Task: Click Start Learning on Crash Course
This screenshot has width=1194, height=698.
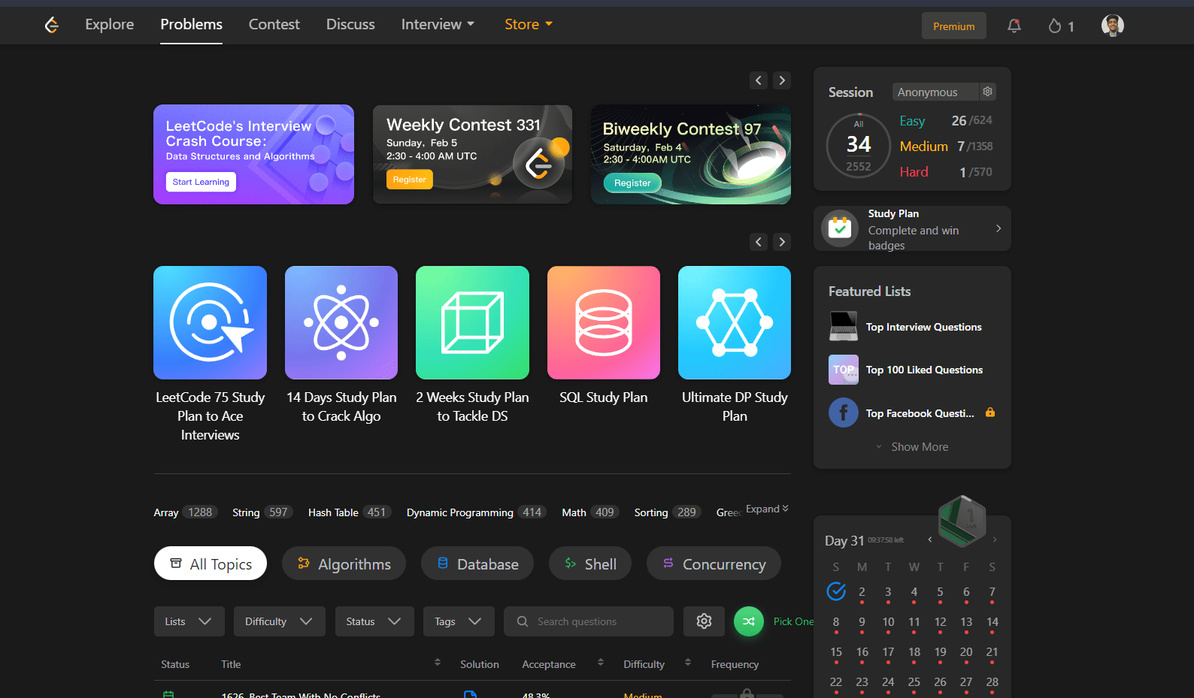Action: (x=201, y=182)
